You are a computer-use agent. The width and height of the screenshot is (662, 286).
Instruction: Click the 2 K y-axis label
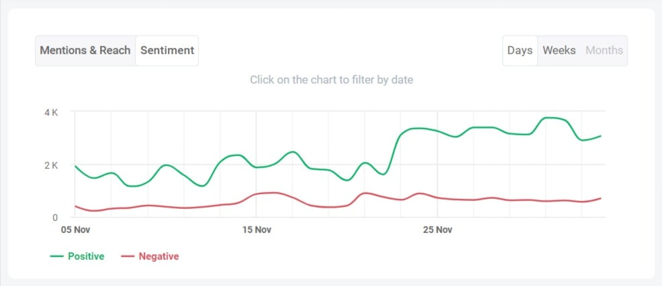[51, 165]
